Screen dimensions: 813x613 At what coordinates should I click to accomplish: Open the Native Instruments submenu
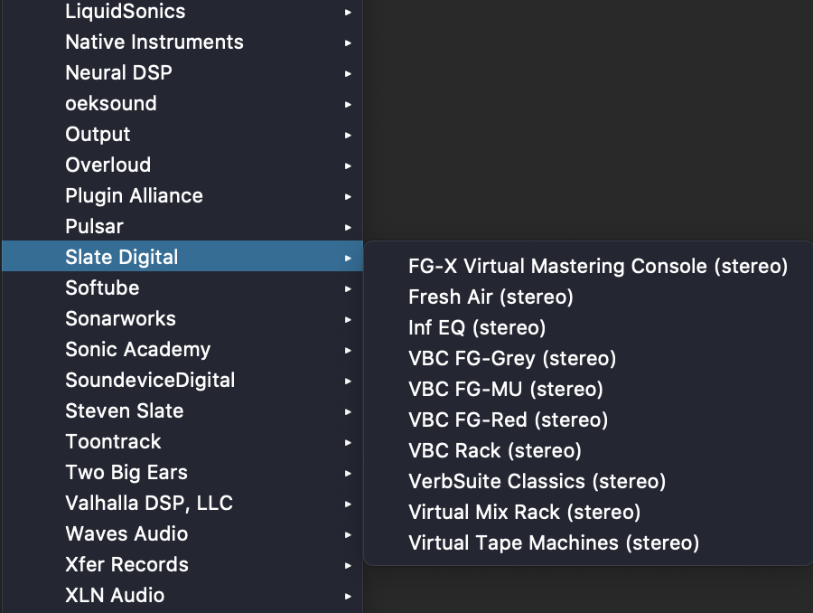point(182,42)
